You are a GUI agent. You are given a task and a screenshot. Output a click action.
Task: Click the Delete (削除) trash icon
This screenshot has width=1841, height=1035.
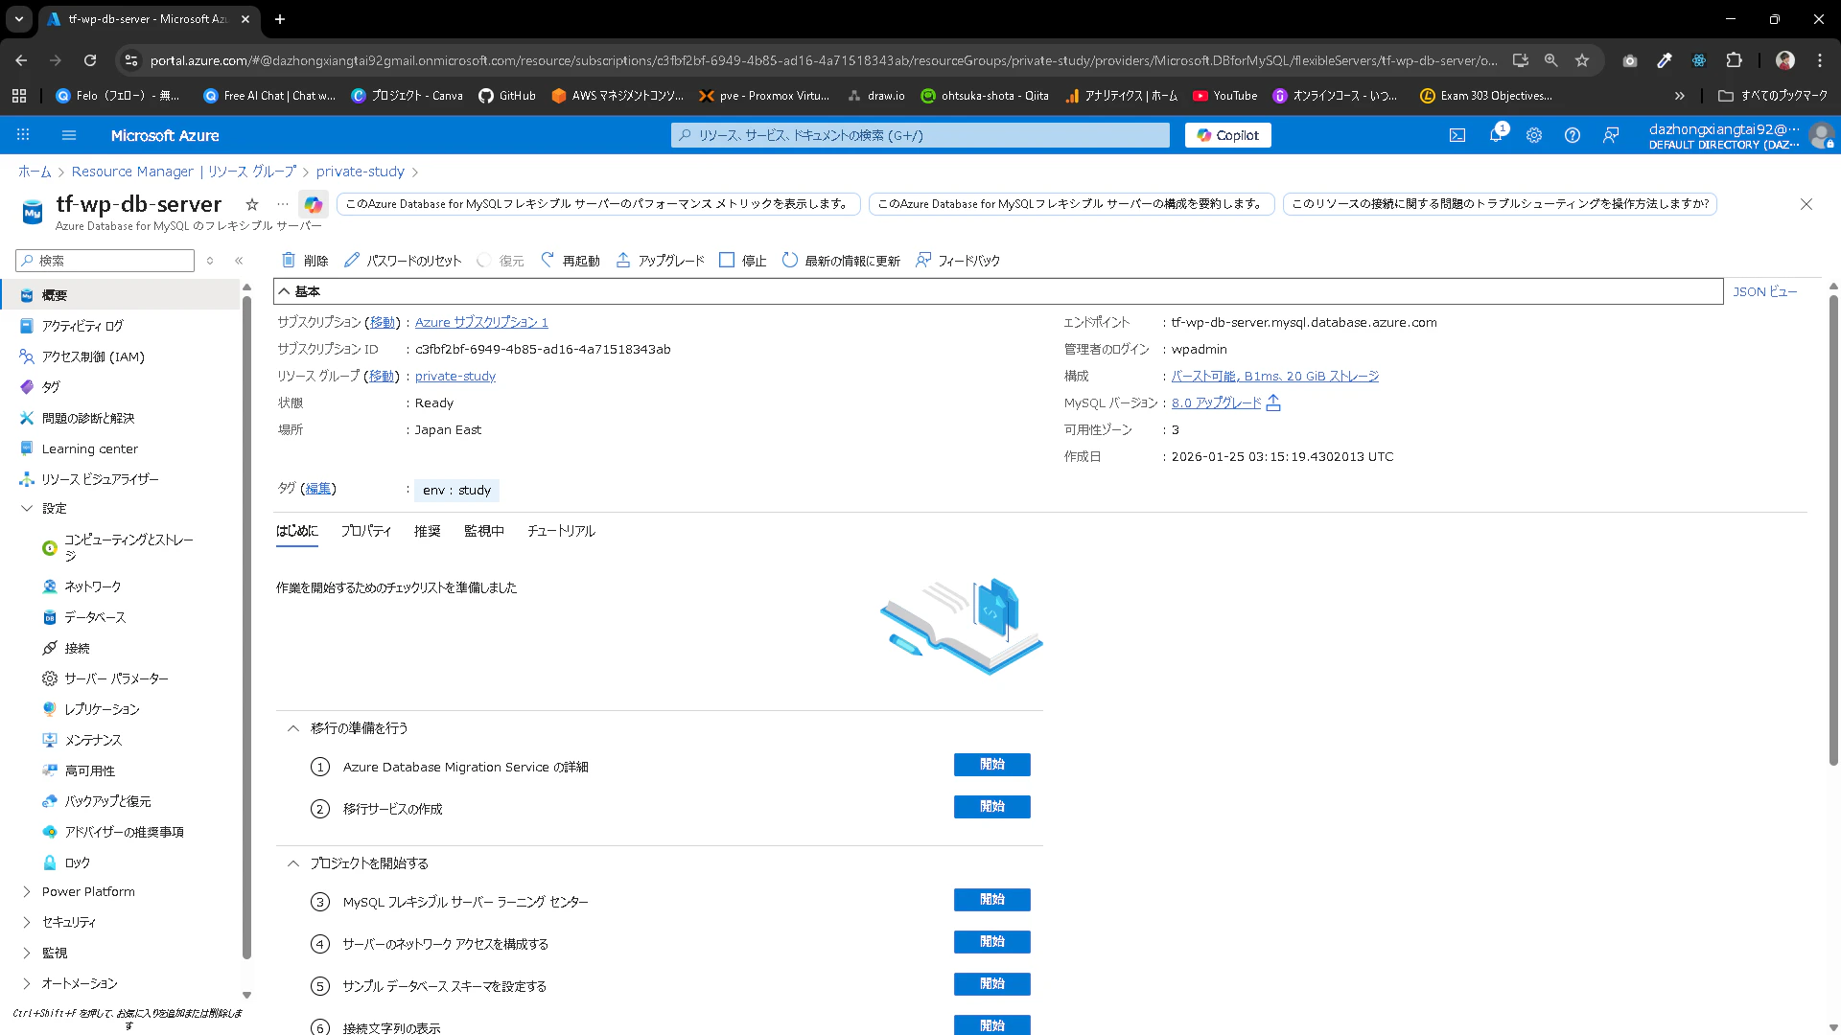289,260
